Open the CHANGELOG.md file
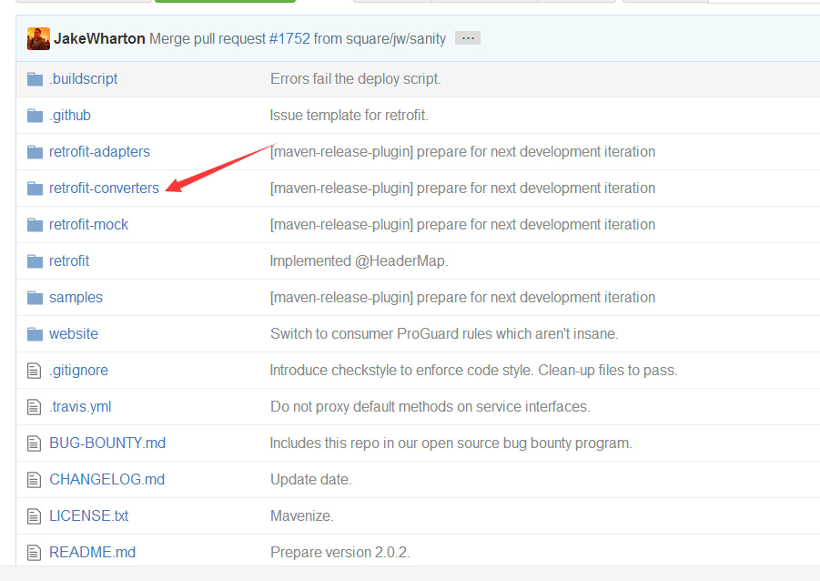 [x=106, y=479]
